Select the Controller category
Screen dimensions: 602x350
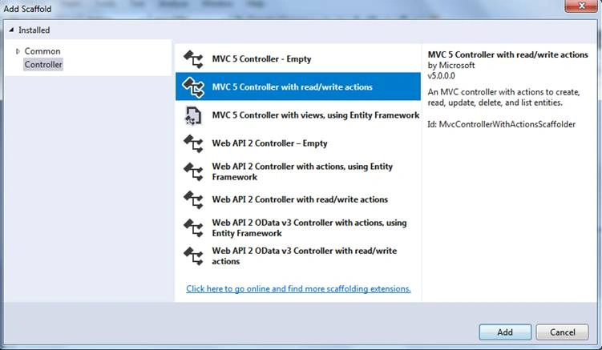click(x=43, y=64)
